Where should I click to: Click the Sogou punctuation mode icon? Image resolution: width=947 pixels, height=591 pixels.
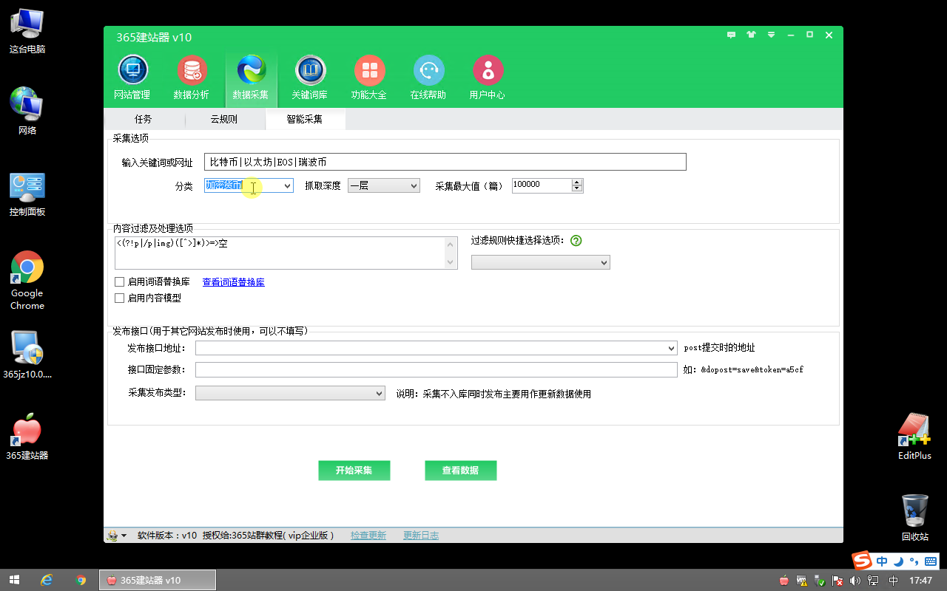tap(914, 561)
